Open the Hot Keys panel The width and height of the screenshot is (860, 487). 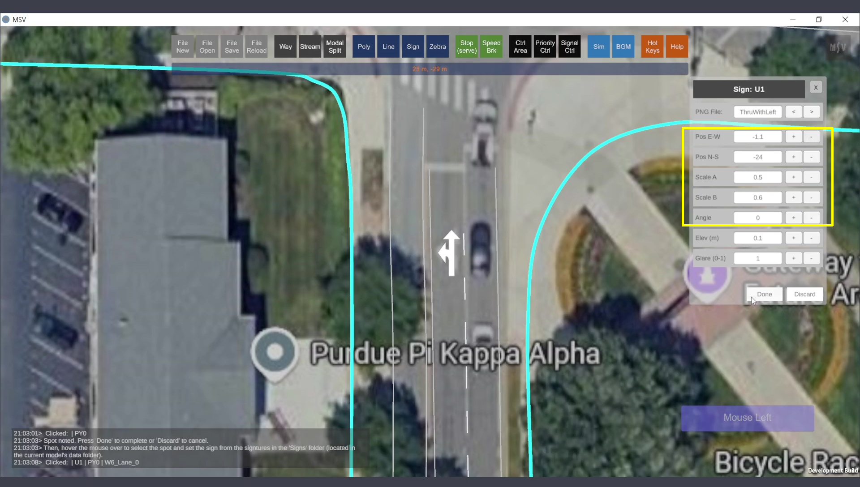coord(652,47)
